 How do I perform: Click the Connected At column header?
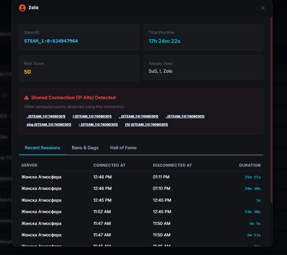click(x=109, y=165)
